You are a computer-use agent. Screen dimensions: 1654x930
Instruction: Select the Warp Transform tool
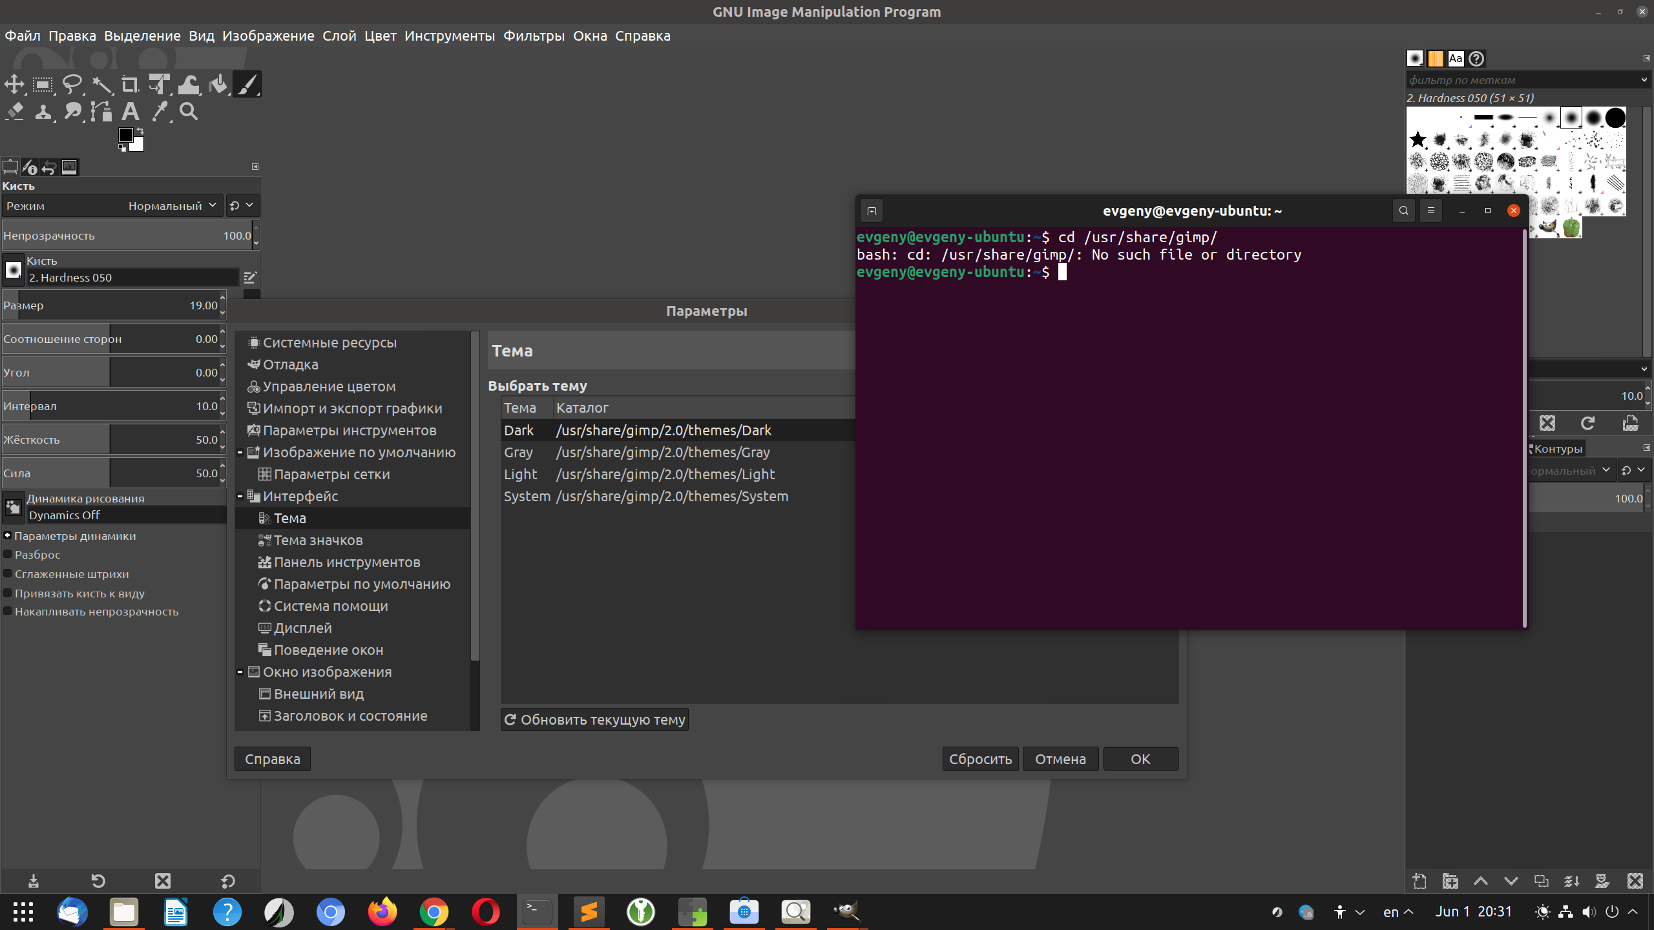pyautogui.click(x=189, y=85)
